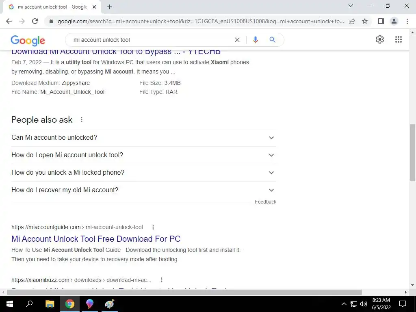Image resolution: width=416 pixels, height=312 pixels.
Task: Go back to the previous page
Action: (9, 21)
